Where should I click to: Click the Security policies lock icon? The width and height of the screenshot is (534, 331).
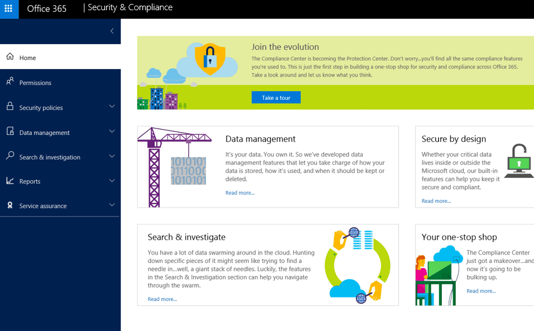pyautogui.click(x=10, y=107)
